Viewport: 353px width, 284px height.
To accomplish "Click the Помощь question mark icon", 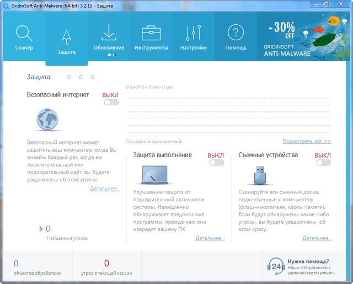I will 236,33.
